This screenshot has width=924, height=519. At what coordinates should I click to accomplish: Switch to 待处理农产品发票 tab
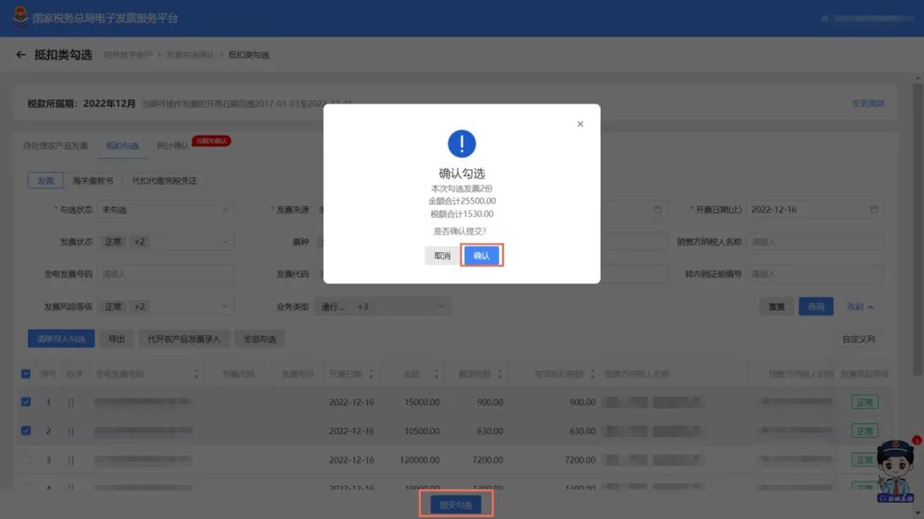(x=56, y=145)
